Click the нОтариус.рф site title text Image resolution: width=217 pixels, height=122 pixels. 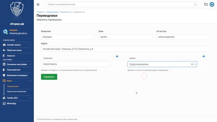pyautogui.click(x=17, y=24)
